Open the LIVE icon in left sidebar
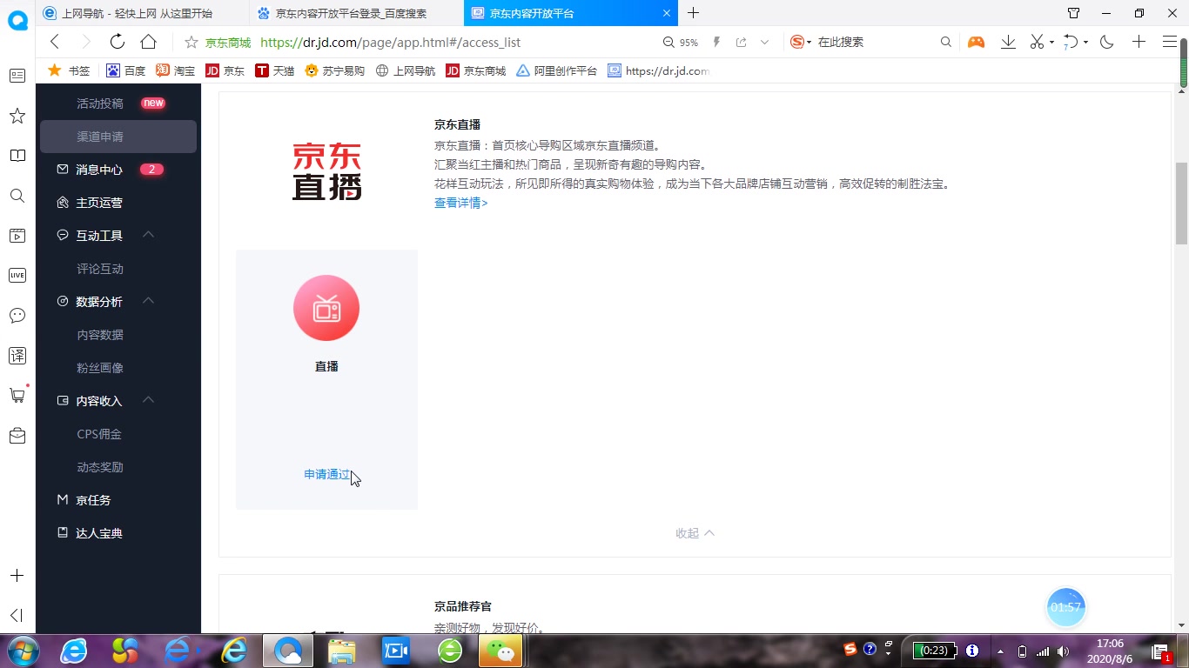The height and width of the screenshot is (668, 1189). tap(17, 276)
